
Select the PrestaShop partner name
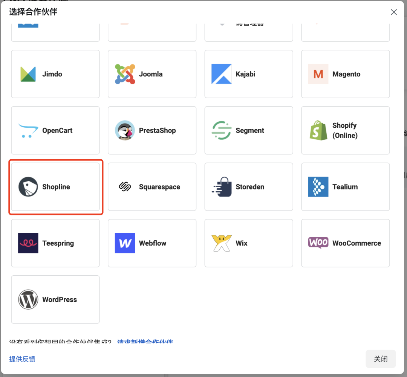(x=157, y=131)
